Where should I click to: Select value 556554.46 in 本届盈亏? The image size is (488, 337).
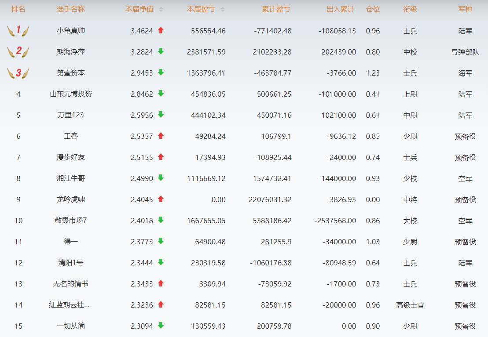(x=208, y=31)
